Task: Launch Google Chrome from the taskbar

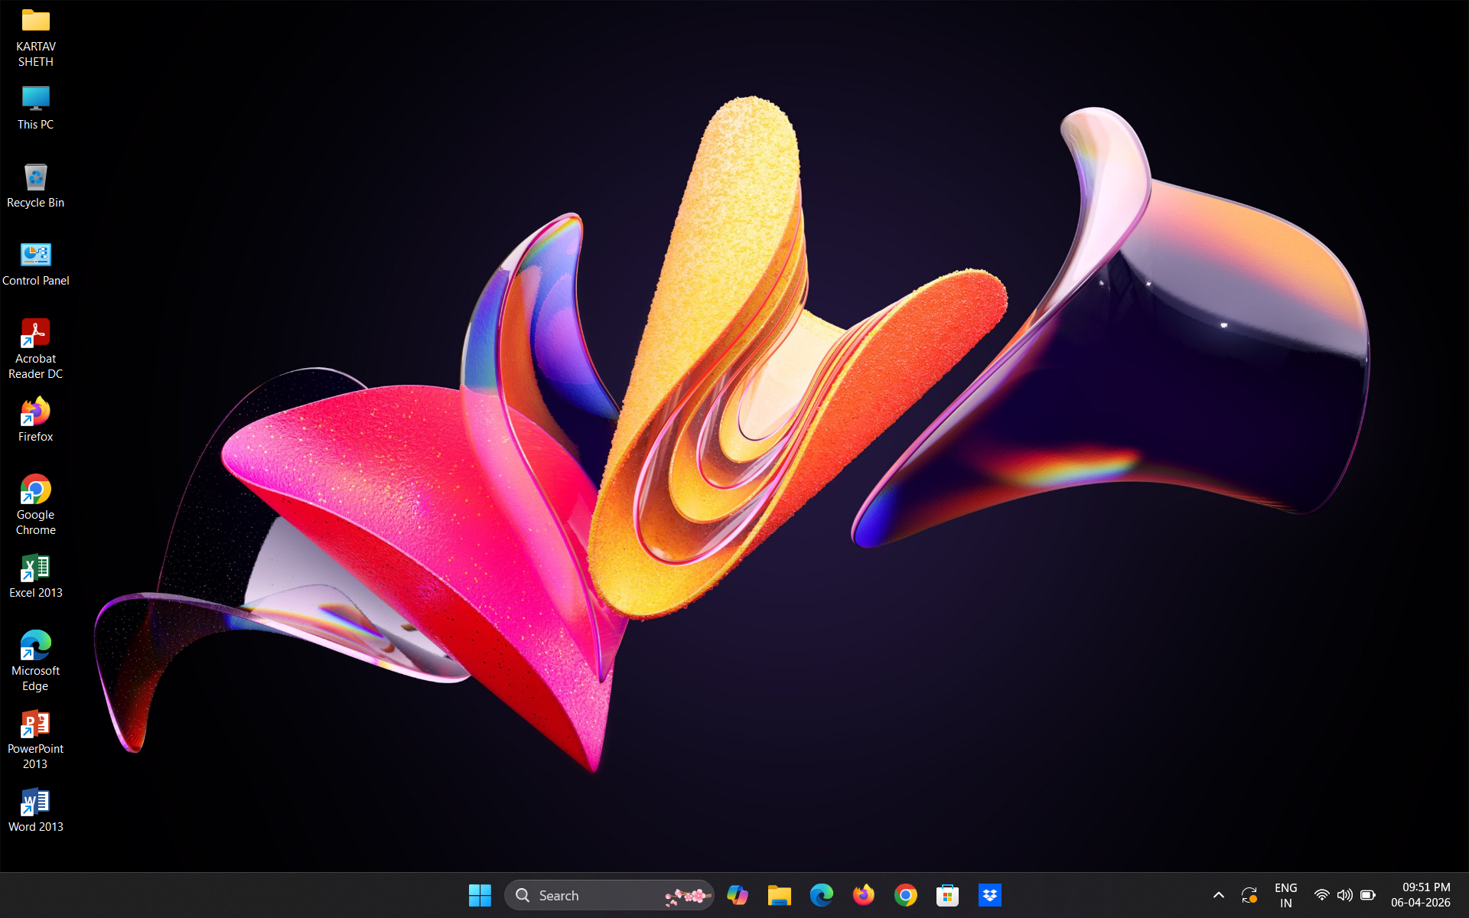Action: click(x=906, y=895)
